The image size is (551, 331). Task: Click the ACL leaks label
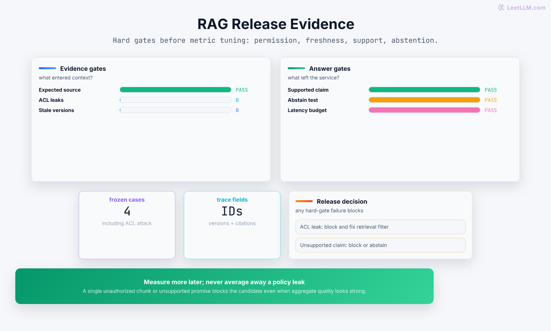(51, 100)
